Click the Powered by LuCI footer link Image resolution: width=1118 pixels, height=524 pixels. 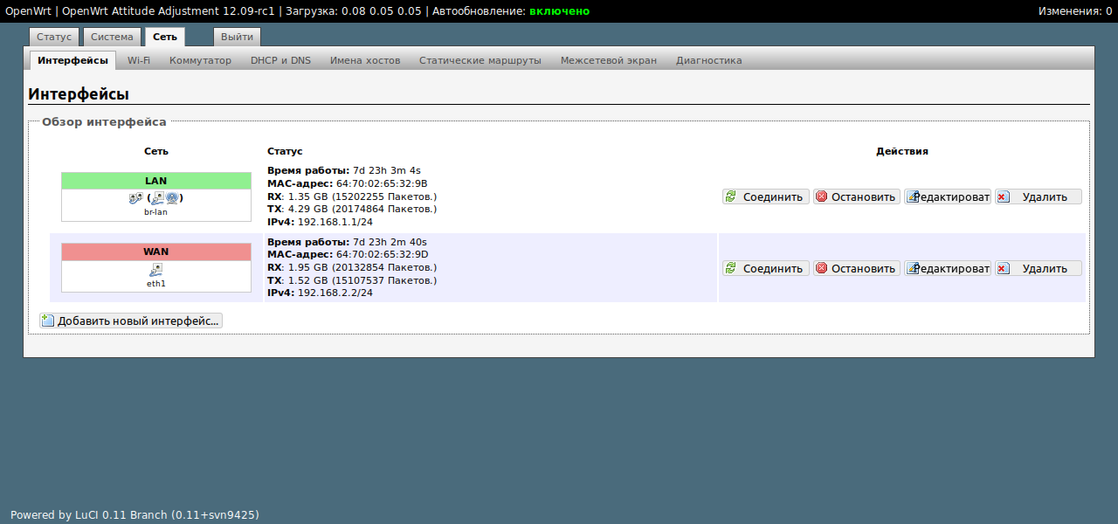(x=135, y=514)
